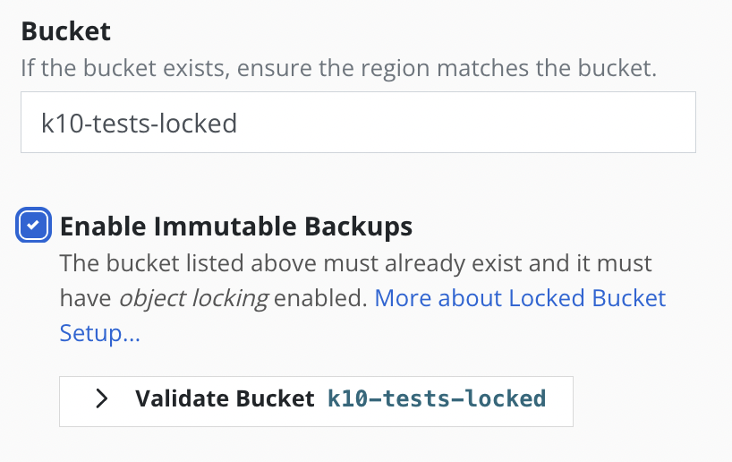Click the "k10-tests-locked" text inside Bucket field
The image size is (732, 462).
(140, 123)
